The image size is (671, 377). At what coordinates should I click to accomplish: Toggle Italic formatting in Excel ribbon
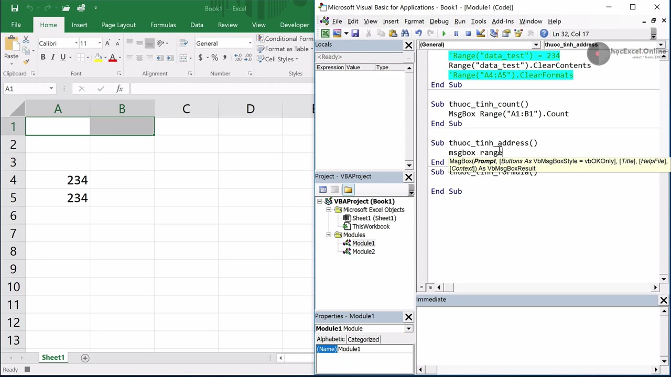point(53,58)
